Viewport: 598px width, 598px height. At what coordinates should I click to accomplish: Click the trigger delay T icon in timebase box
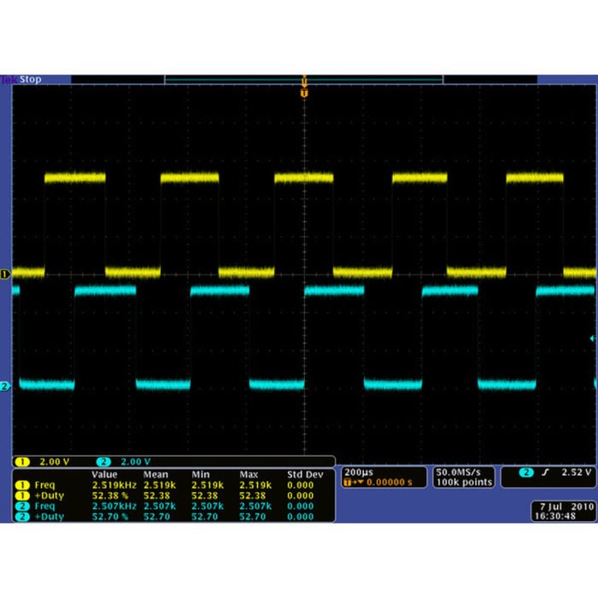(347, 482)
